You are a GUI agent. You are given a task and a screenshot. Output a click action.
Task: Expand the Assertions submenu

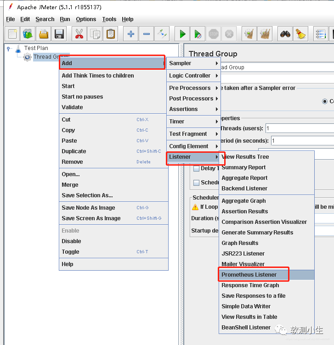click(x=193, y=109)
